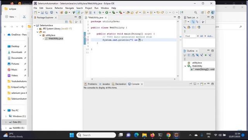This screenshot has width=248, height=140.
Task: Click the All link in Task List
Action: pyautogui.click(x=201, y=36)
